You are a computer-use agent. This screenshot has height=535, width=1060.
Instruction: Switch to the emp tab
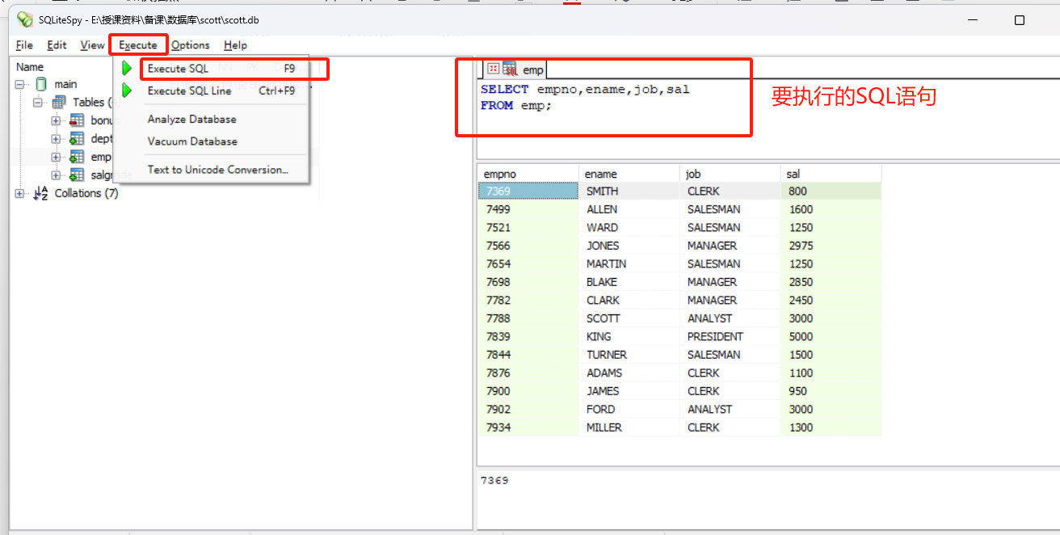click(x=532, y=70)
